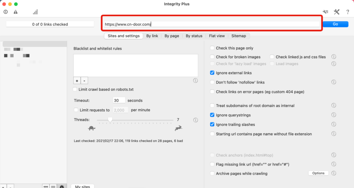
Task: Click the Timeout seconds field
Action: 119,100
